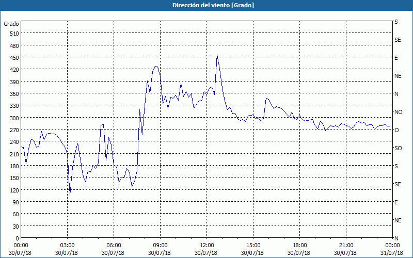
Task: Click the 03:00 time label
Action: (68, 246)
